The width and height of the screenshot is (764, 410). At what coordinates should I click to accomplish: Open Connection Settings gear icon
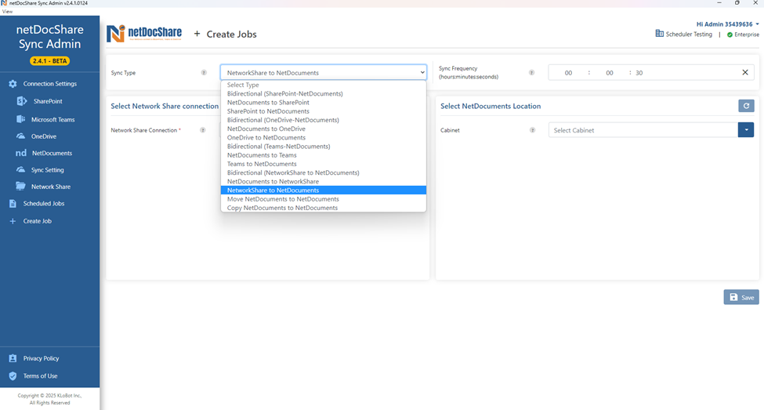click(x=13, y=84)
